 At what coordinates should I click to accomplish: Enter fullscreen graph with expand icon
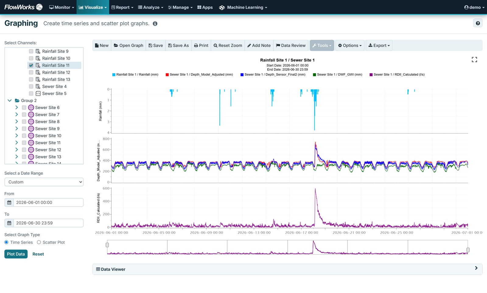pyautogui.click(x=474, y=60)
